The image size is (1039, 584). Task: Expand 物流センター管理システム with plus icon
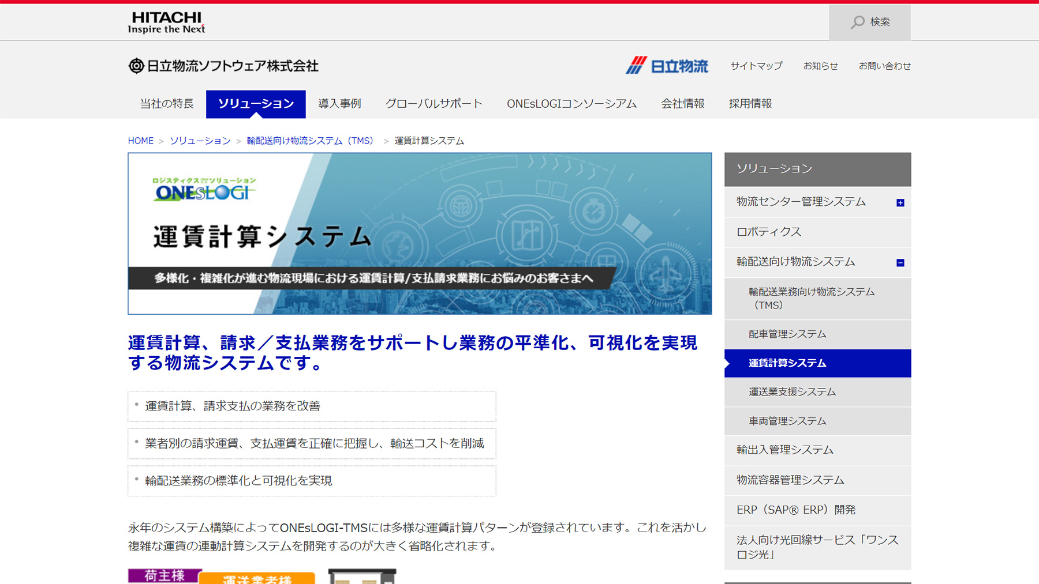900,202
